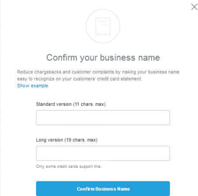The width and height of the screenshot is (198, 196).
Task: Click the Only some credit cards support this note
Action: pos(69,166)
